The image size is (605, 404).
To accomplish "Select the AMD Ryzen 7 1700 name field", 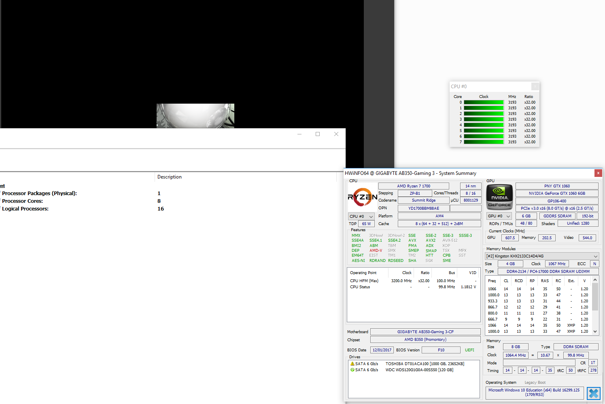I will tap(414, 186).
